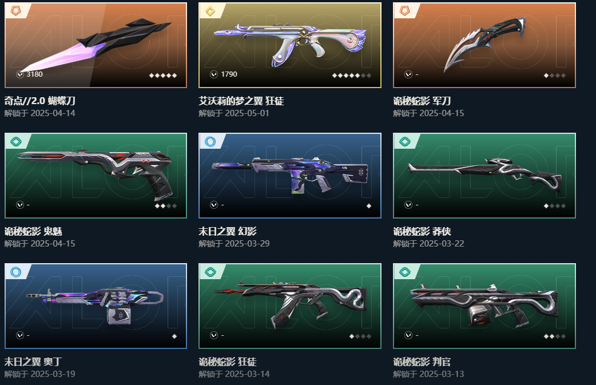Screen dimensions: 596x385
Task: Click the VP currency icon beside 3180
Action: [20, 74]
